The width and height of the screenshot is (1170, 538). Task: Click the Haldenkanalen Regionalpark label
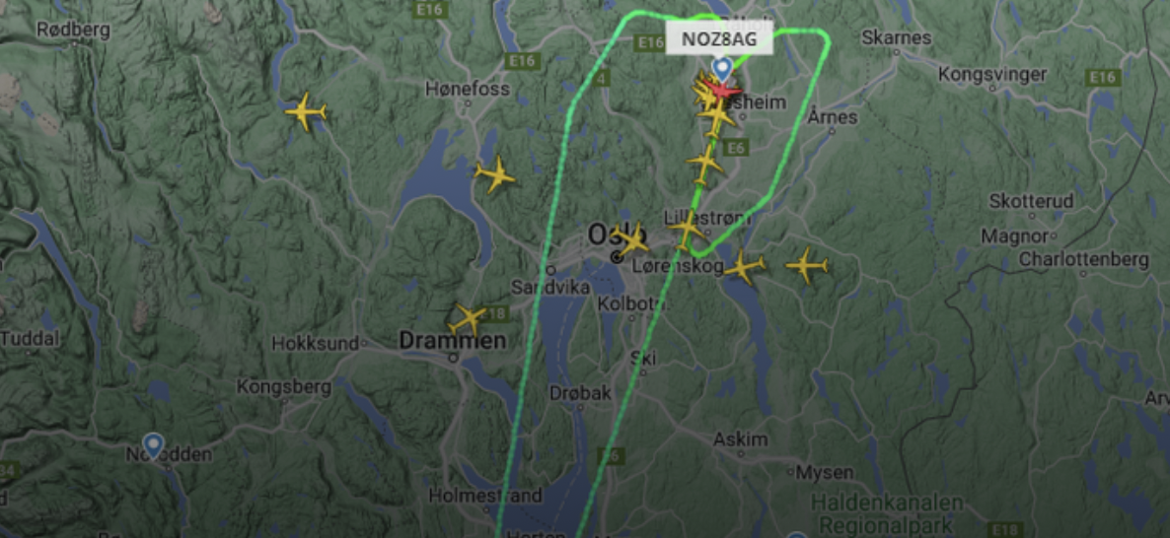(x=887, y=512)
